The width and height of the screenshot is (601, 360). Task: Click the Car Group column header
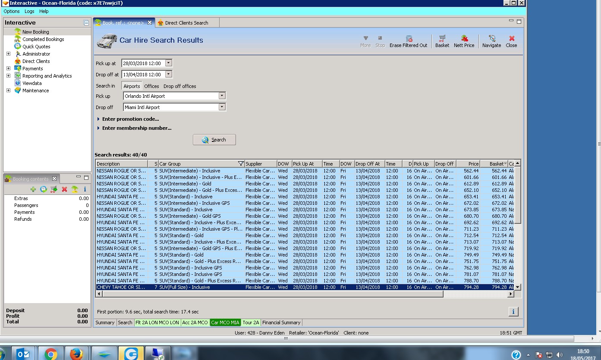(x=201, y=164)
